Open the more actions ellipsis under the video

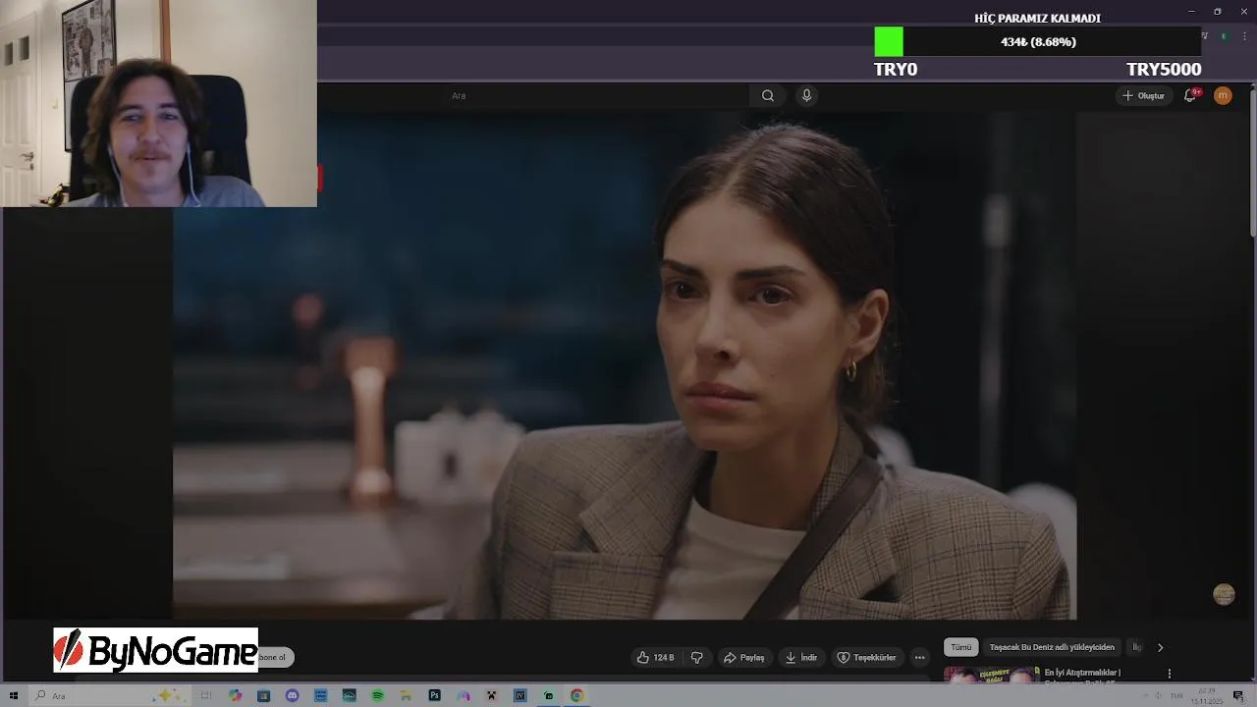(919, 658)
